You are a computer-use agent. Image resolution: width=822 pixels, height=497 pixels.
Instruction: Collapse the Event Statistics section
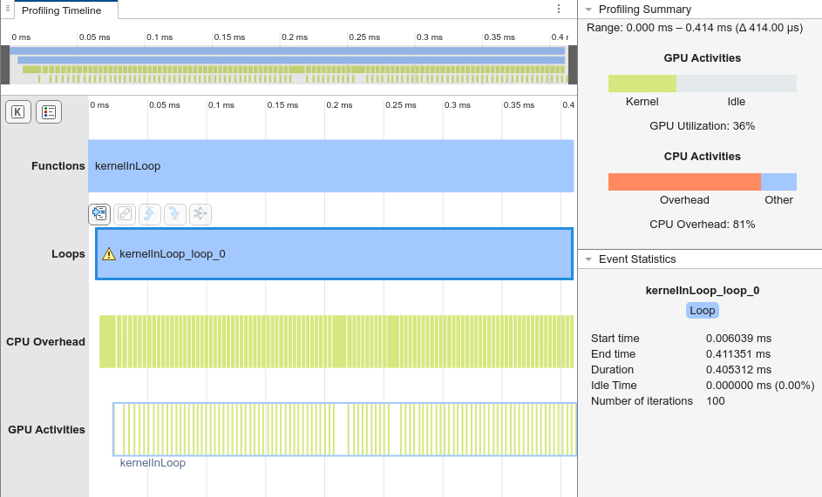[x=589, y=259]
